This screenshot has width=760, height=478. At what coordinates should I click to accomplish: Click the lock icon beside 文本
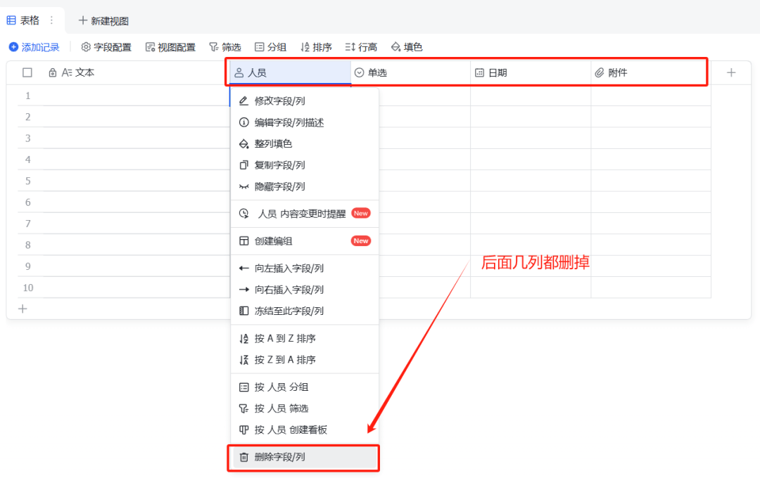(52, 72)
